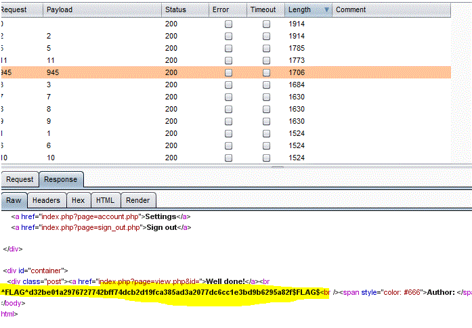472x328 pixels.
Task: Tick the Error checkbox for payload 945
Action: coord(228,72)
